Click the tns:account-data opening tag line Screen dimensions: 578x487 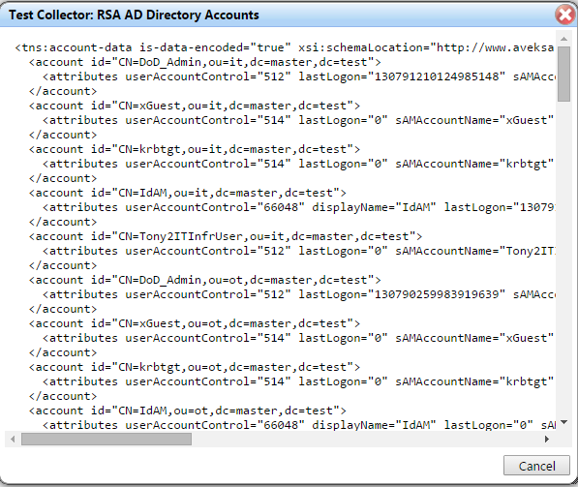pos(285,47)
